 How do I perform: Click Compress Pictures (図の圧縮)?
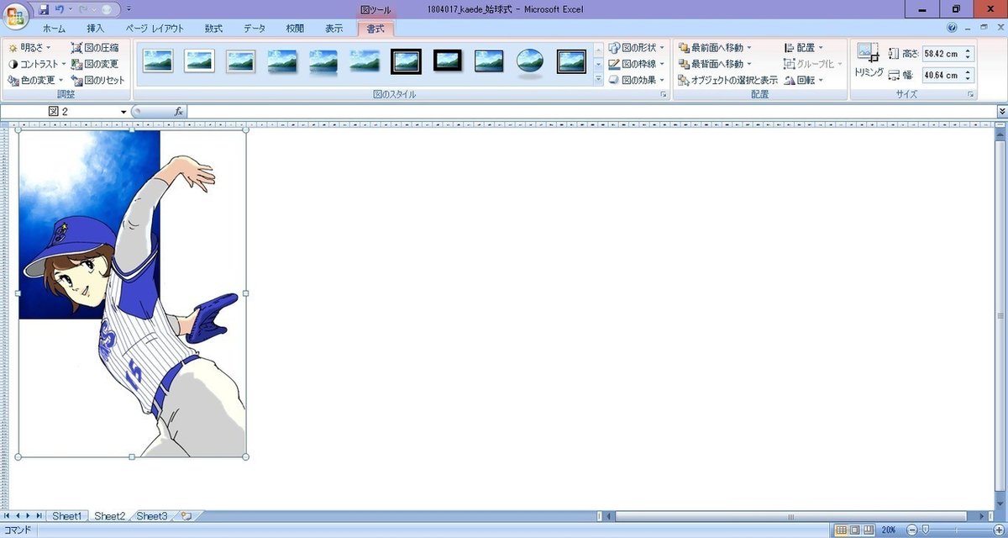coord(95,48)
